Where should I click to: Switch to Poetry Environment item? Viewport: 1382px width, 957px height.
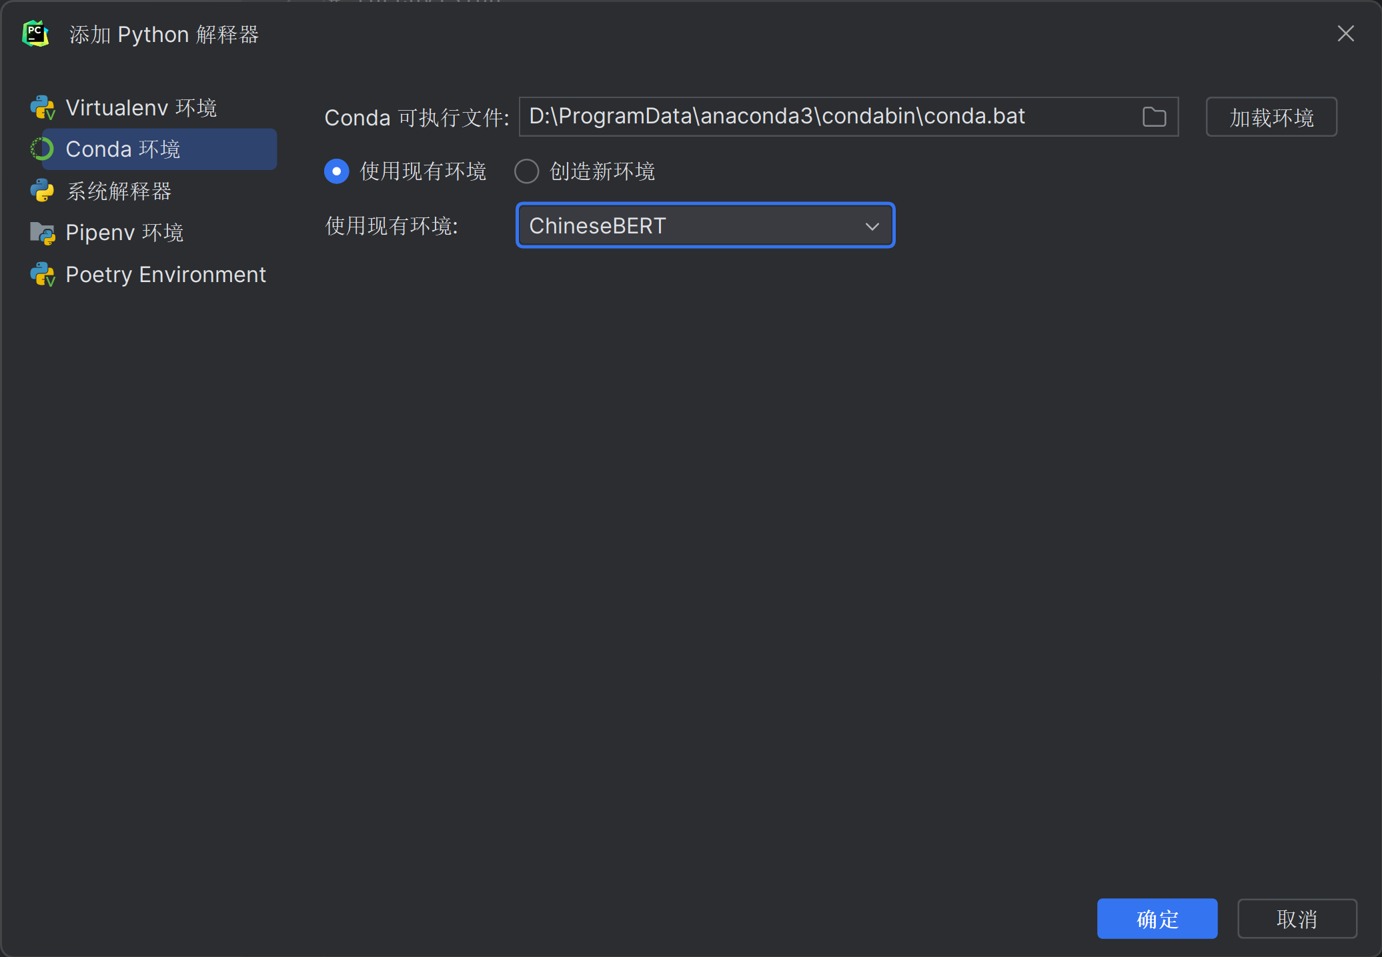(x=165, y=274)
